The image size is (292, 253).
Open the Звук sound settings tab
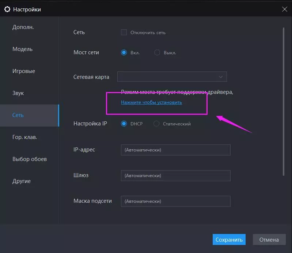18,93
